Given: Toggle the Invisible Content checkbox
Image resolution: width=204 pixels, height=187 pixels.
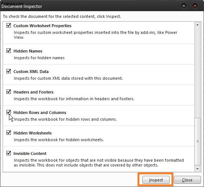Looking at the screenshot, I should [9, 153].
